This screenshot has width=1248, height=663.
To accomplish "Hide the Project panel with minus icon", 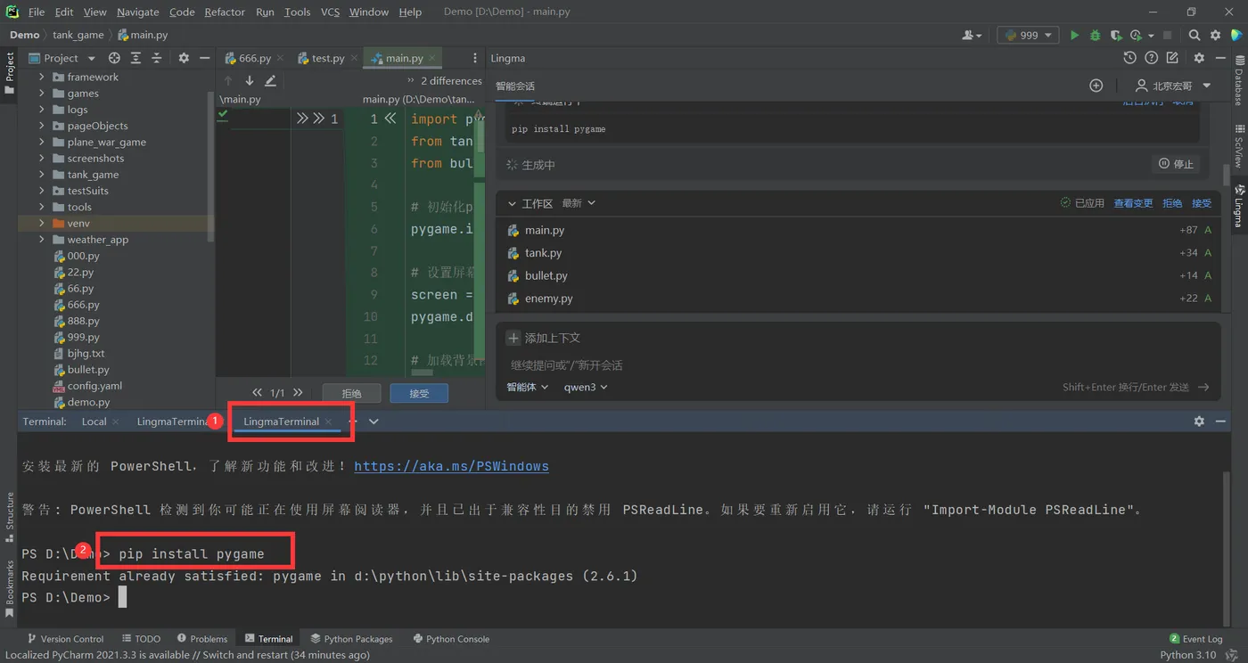I will (204, 58).
